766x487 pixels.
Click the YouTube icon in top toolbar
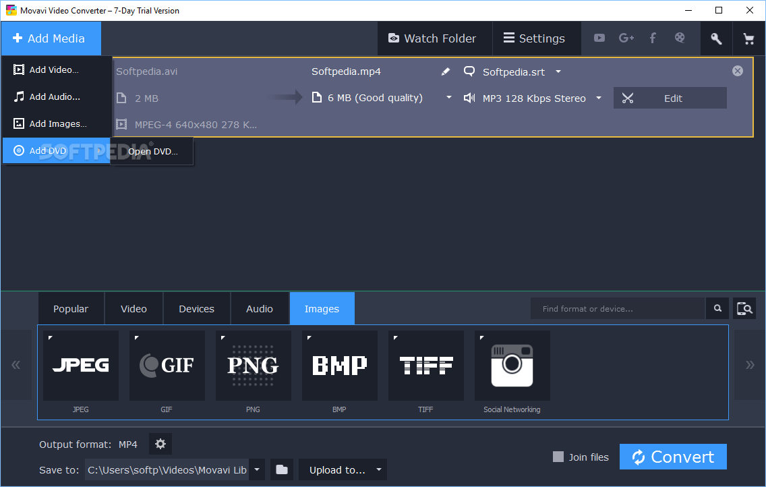click(599, 38)
